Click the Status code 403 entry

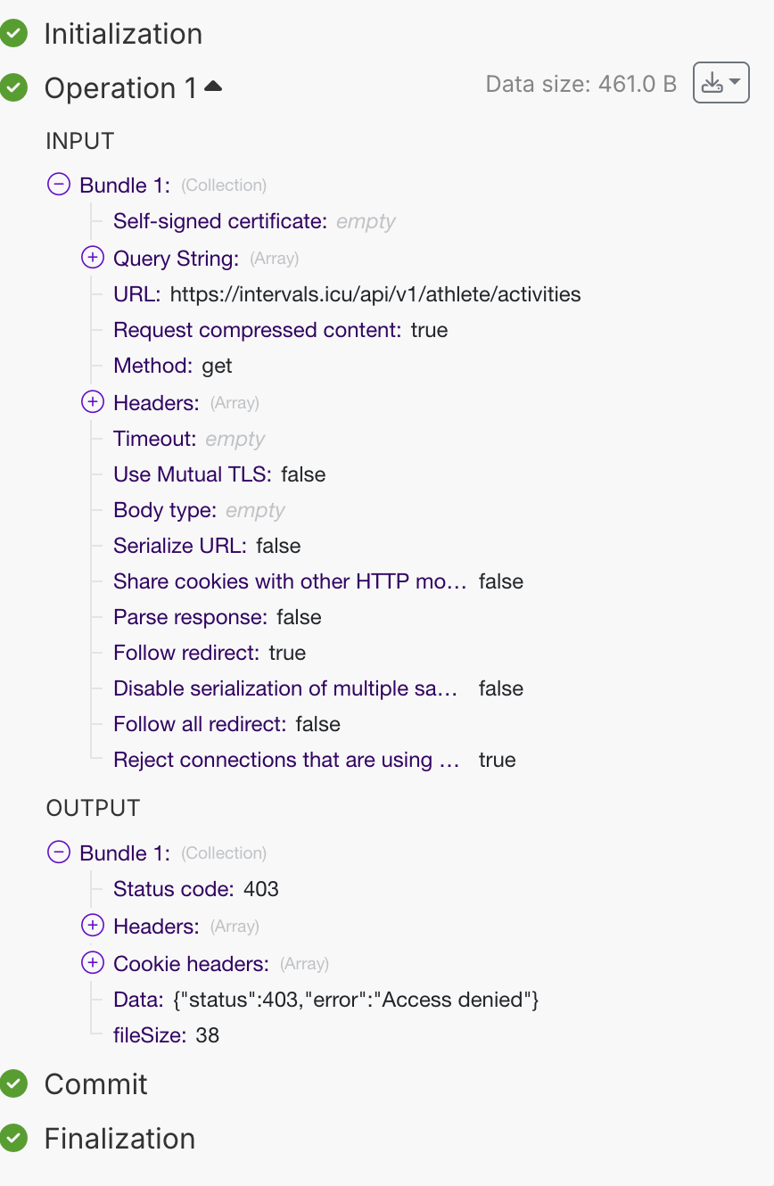(196, 889)
